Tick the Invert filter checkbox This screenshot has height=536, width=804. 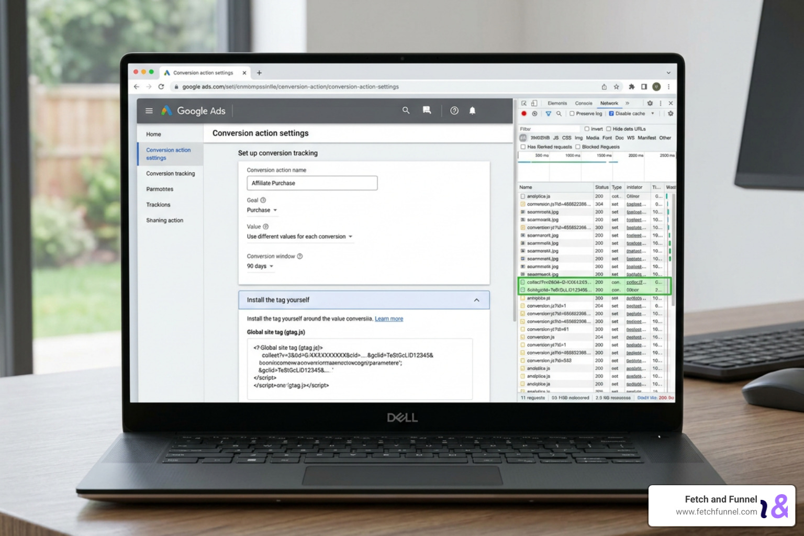(x=587, y=129)
